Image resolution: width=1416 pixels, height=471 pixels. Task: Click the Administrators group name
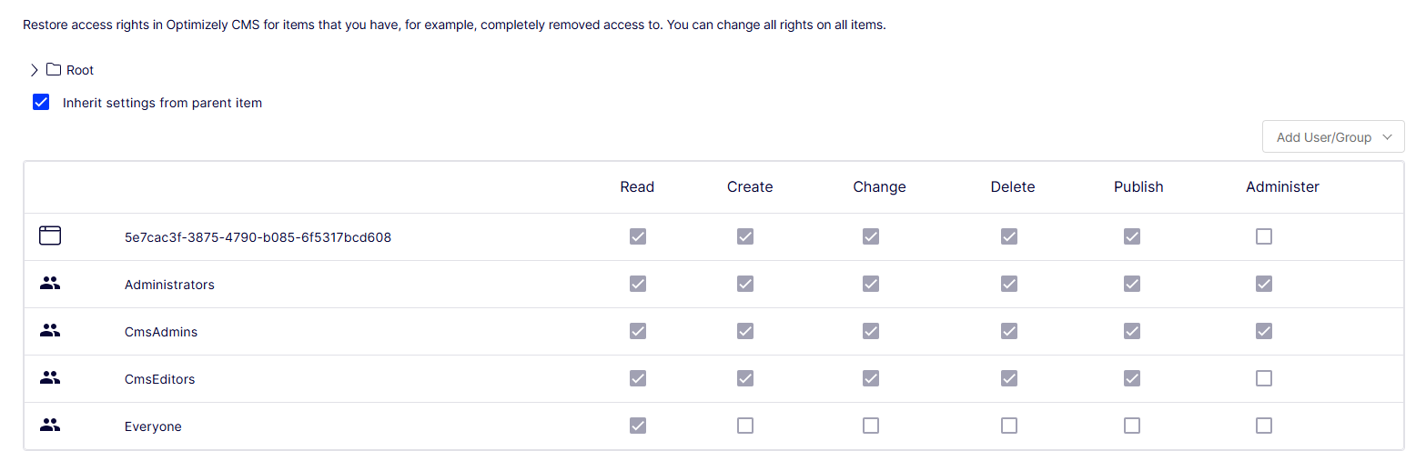click(x=169, y=285)
